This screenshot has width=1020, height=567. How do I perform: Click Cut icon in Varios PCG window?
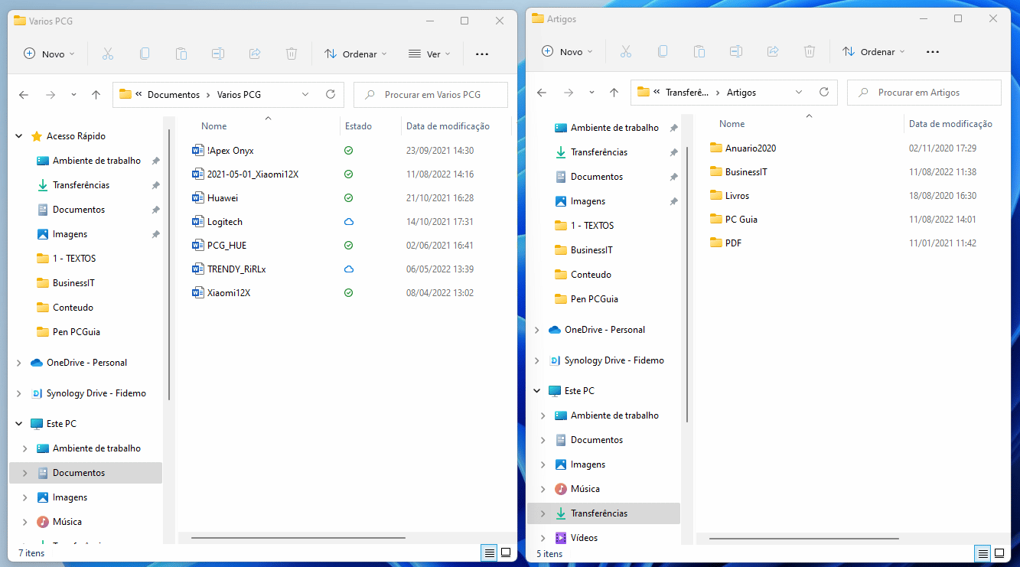[x=107, y=54]
